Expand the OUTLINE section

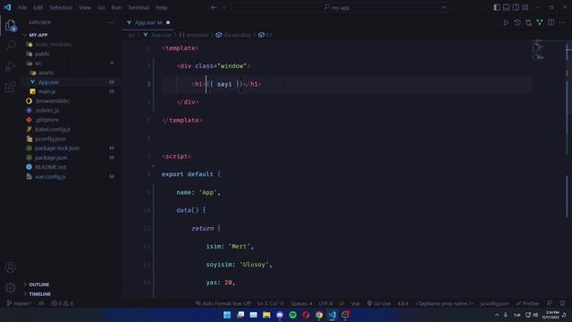click(x=39, y=284)
